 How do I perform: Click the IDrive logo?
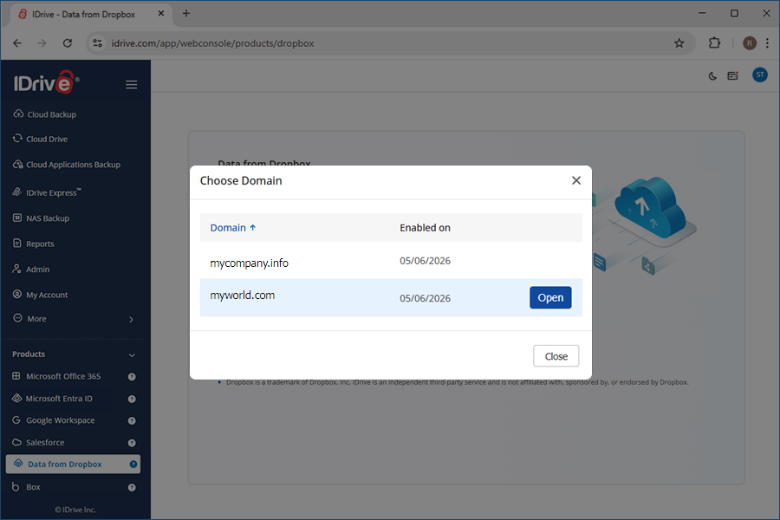click(46, 82)
